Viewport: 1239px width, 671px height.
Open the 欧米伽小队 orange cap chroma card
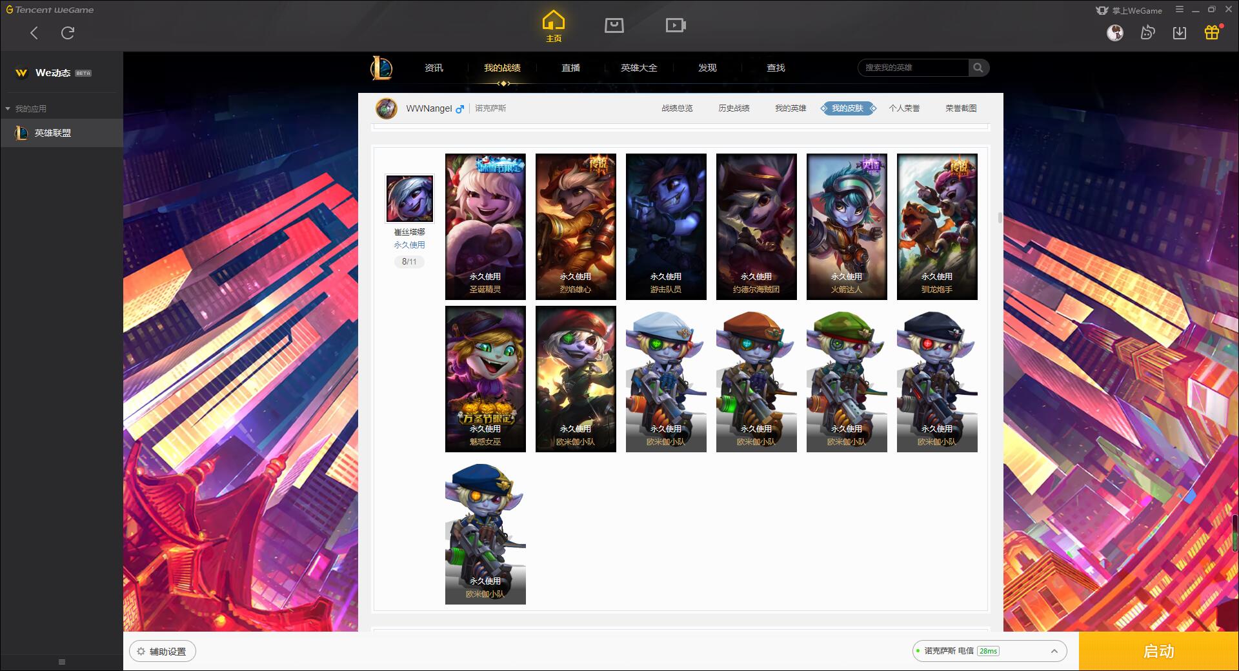click(756, 379)
